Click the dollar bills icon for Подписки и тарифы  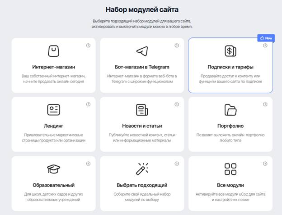(x=230, y=50)
